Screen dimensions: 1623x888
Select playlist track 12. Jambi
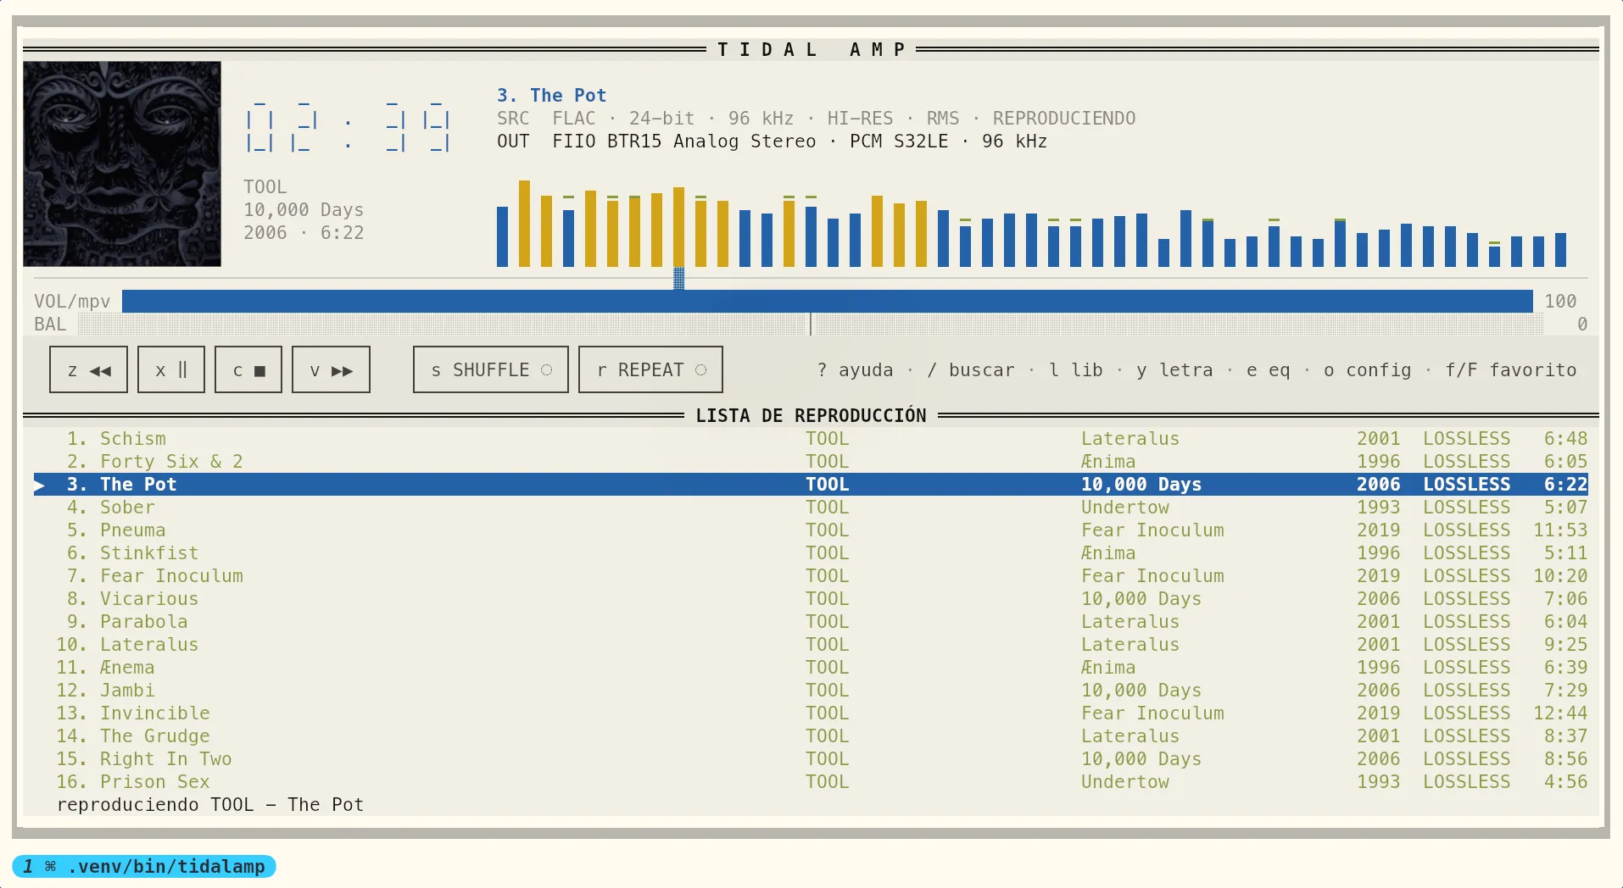(811, 690)
